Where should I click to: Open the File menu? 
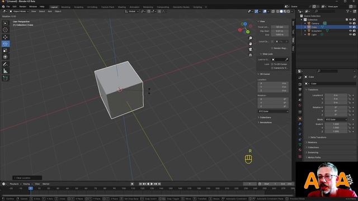point(8,7)
